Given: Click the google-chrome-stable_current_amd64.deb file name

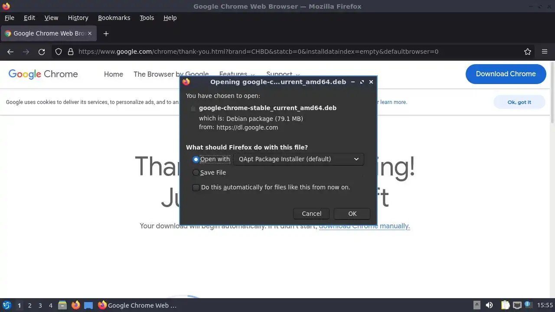Looking at the screenshot, I should 268,108.
